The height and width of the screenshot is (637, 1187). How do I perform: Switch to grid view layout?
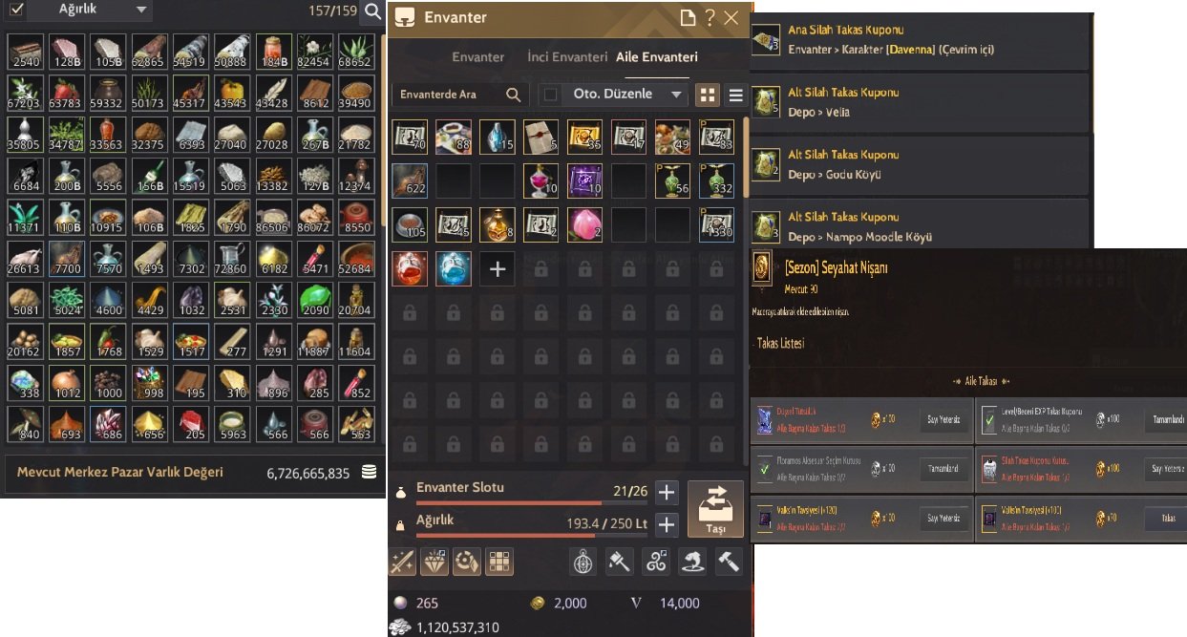(x=708, y=95)
